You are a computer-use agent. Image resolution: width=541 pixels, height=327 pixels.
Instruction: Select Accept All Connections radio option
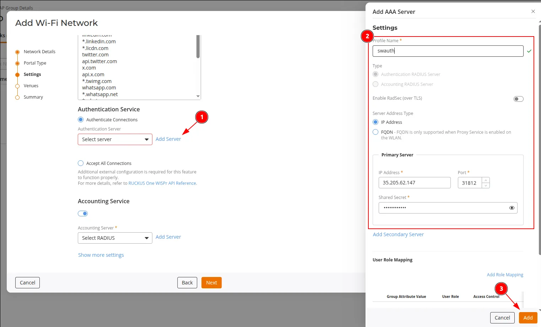coord(81,163)
